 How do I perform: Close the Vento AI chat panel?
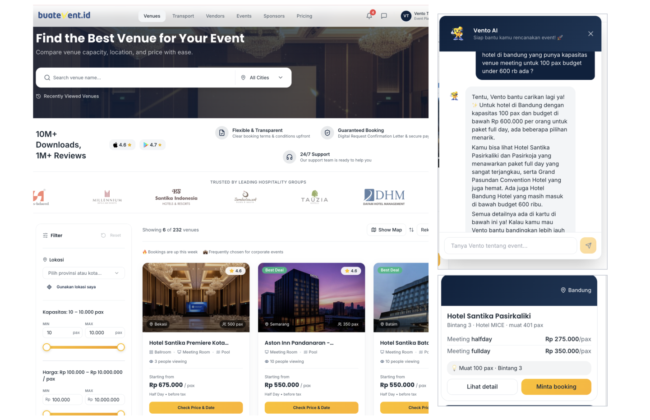point(590,34)
